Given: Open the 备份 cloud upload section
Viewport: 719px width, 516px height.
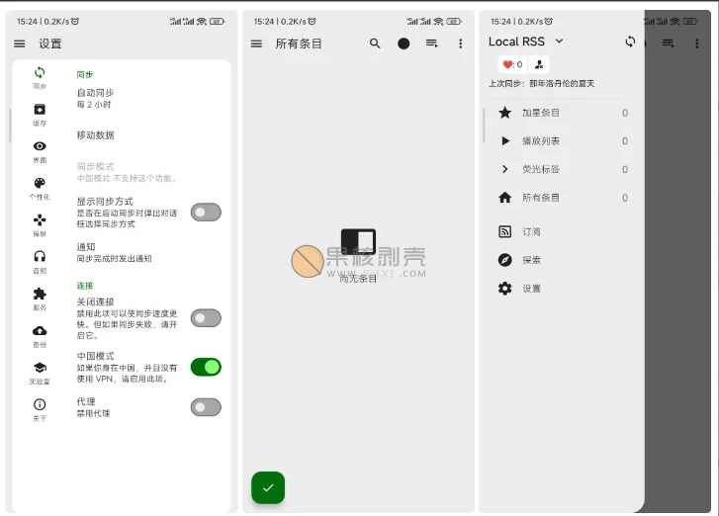Looking at the screenshot, I should pyautogui.click(x=40, y=336).
